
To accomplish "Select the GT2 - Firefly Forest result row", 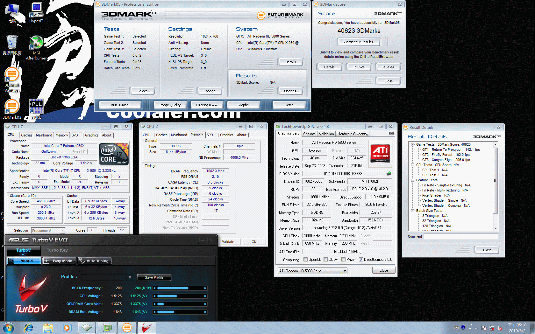I will pos(446,155).
